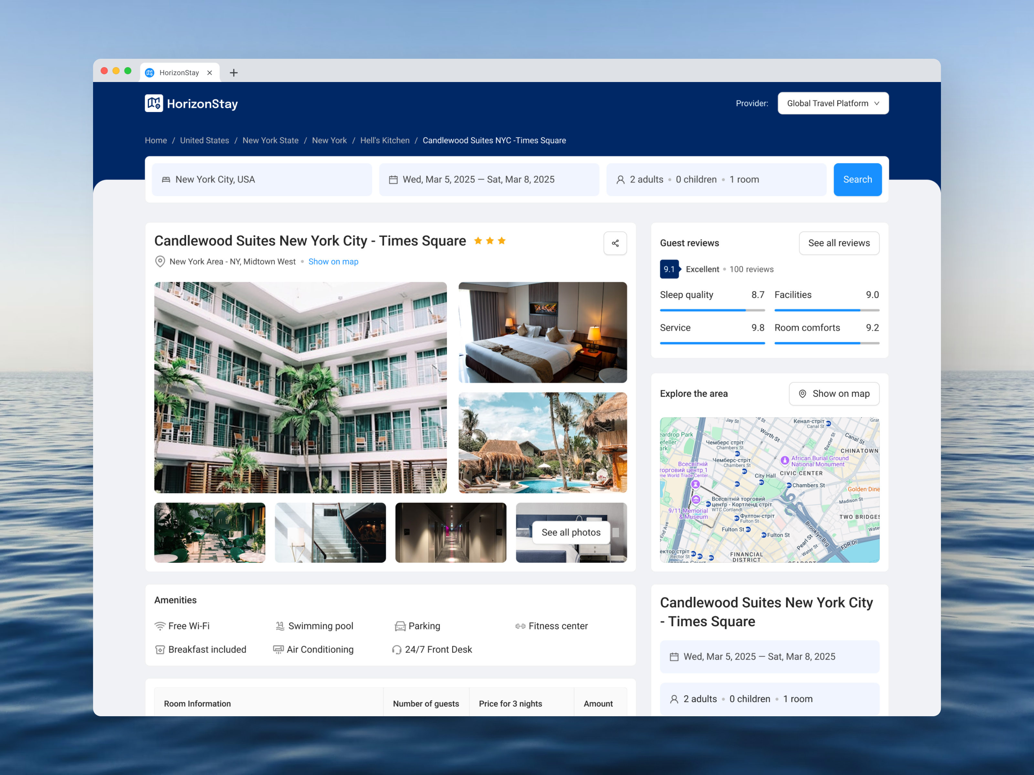Click the guests and rooms field in search bar
The image size is (1034, 775).
coord(716,180)
